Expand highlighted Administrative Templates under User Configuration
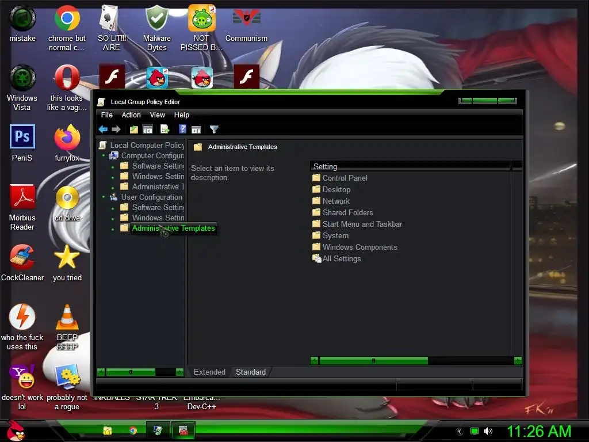 tap(113, 229)
